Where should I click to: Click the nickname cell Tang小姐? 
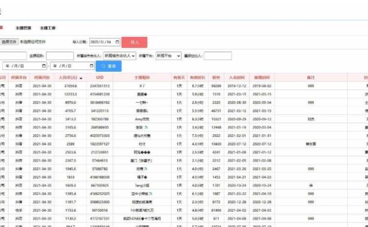(x=142, y=186)
